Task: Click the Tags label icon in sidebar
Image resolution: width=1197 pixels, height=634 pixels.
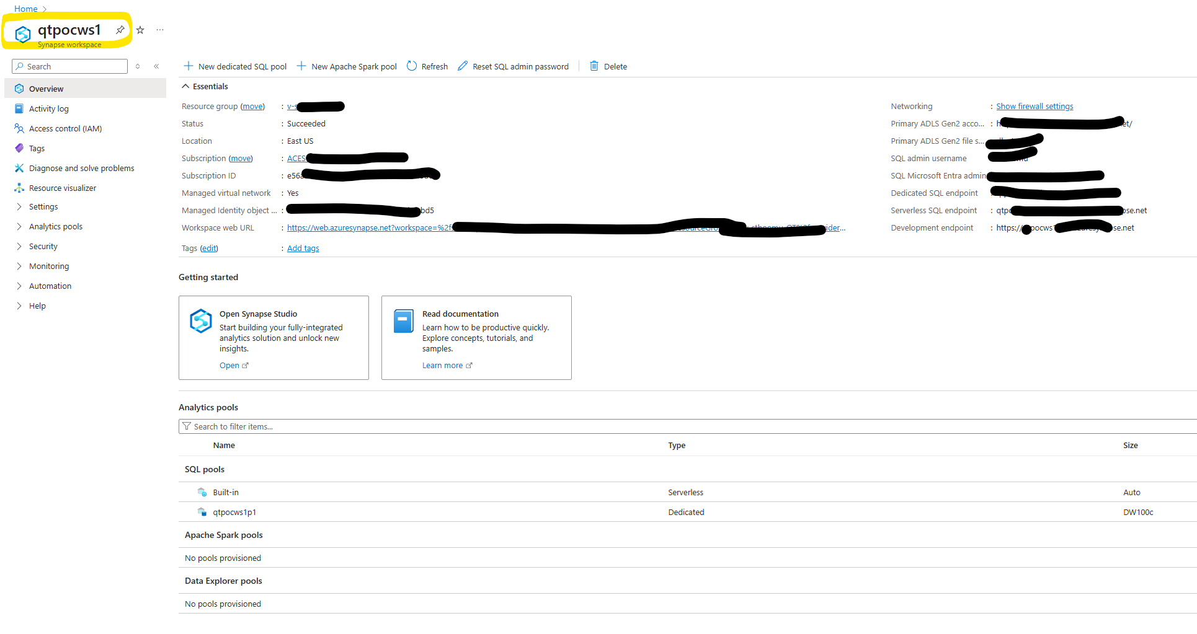Action: pyautogui.click(x=19, y=148)
